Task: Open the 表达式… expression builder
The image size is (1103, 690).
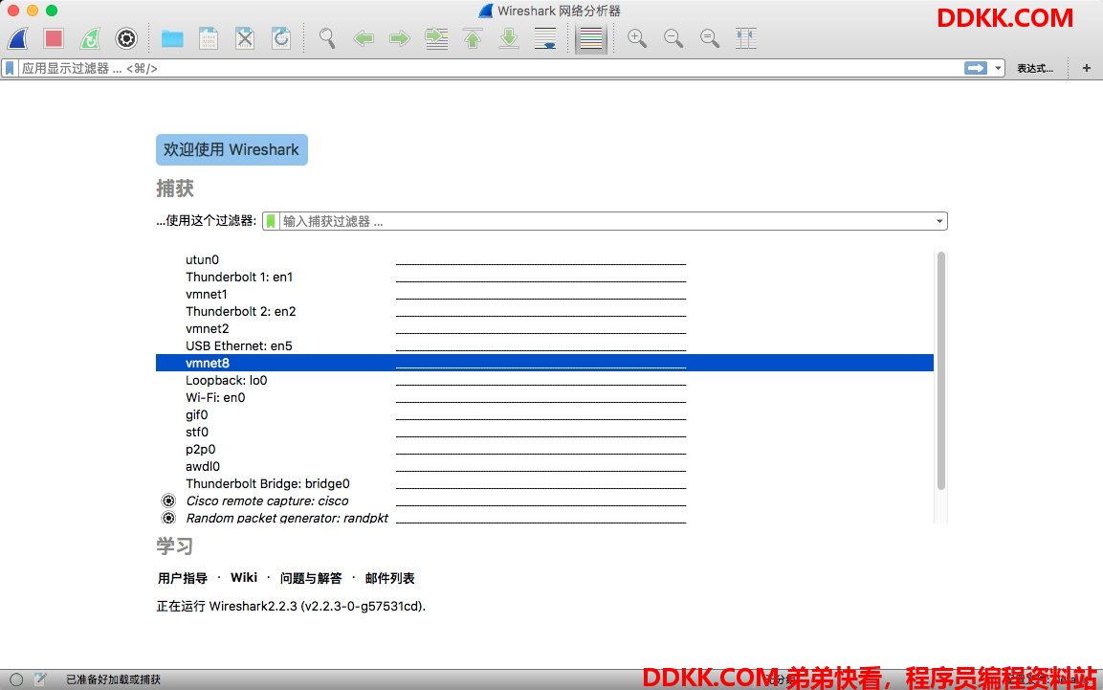Action: (1035, 68)
